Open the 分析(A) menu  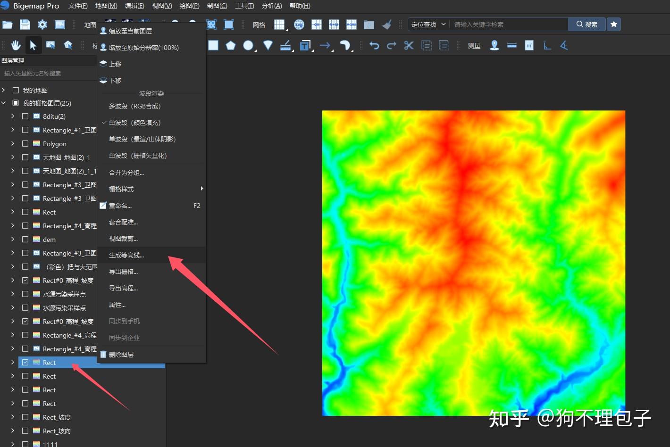[272, 6]
